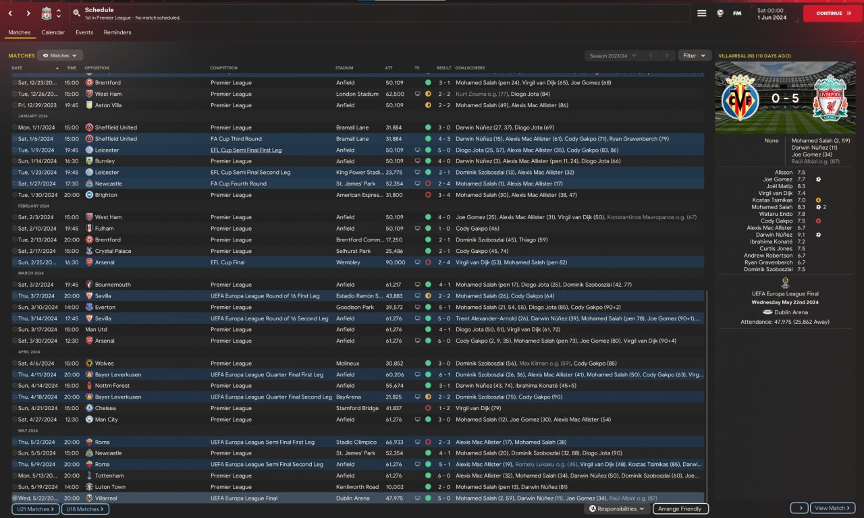Sort by the Att column header

click(389, 68)
